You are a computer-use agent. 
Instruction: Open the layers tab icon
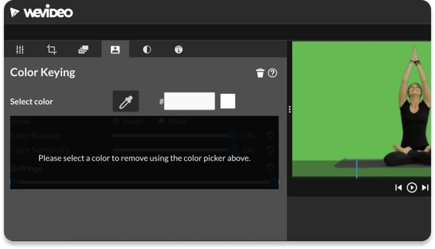[83, 50]
